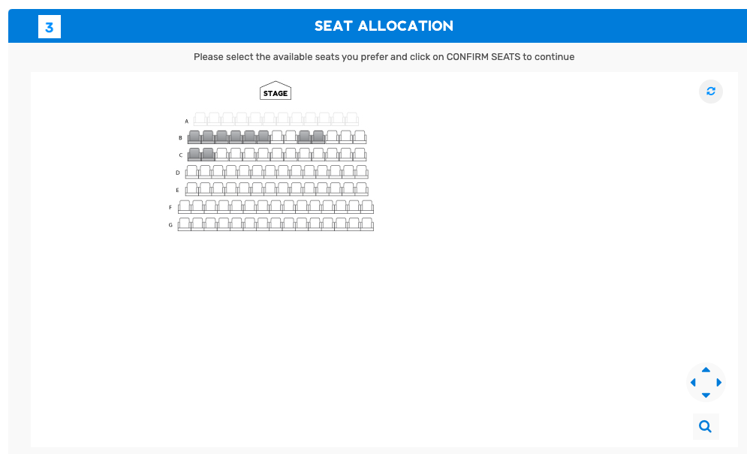Pan the seat map up
The image size is (747, 454).
pyautogui.click(x=706, y=370)
